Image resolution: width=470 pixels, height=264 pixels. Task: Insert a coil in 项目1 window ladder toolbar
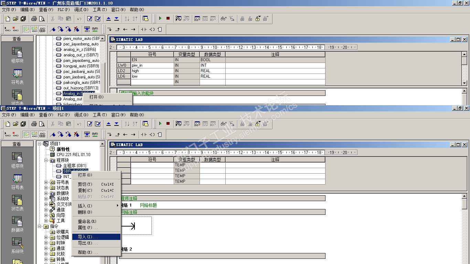(152, 134)
